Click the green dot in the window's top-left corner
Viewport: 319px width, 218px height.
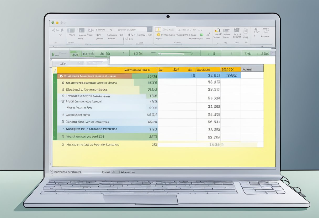pos(53,23)
